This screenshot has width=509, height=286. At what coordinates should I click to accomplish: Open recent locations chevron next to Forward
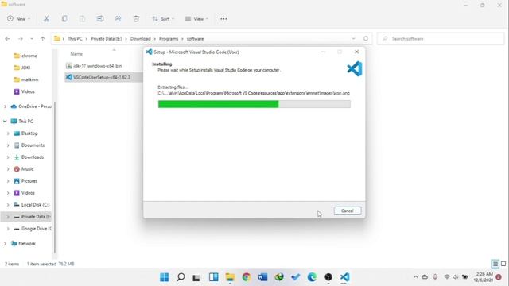[32, 39]
